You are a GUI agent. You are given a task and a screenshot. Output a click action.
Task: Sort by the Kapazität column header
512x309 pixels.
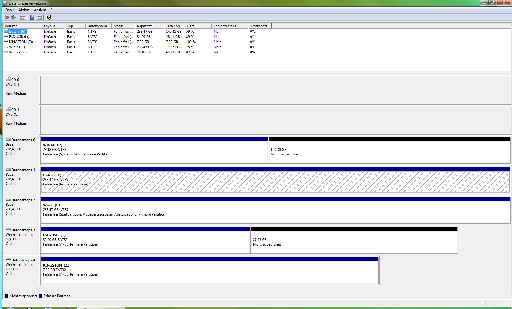point(150,26)
